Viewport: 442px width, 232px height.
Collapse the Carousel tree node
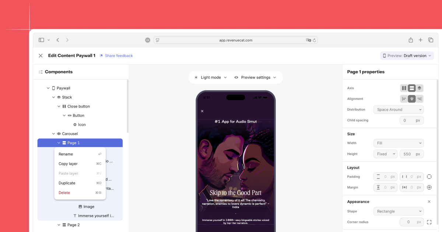53,134
